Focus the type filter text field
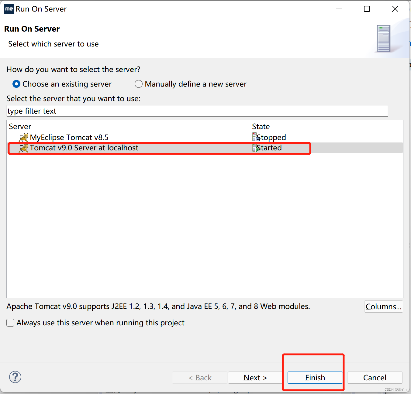 coord(197,111)
